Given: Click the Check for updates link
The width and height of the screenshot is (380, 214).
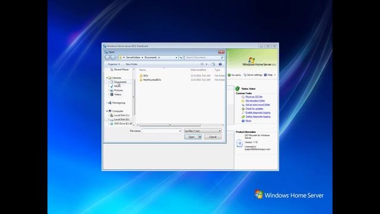Looking at the screenshot, I should [x=254, y=109].
